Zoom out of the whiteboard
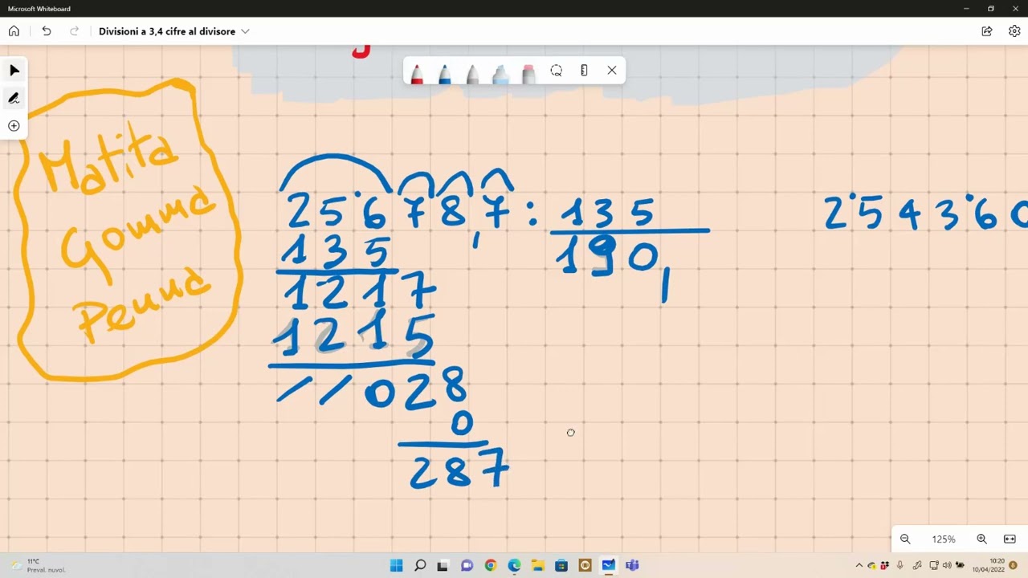Image resolution: width=1028 pixels, height=578 pixels. click(x=905, y=539)
